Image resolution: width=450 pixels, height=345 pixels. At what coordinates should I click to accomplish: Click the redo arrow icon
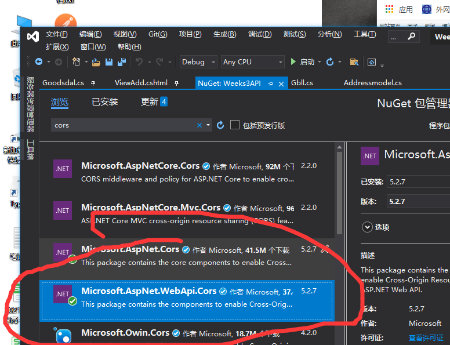tap(159, 61)
